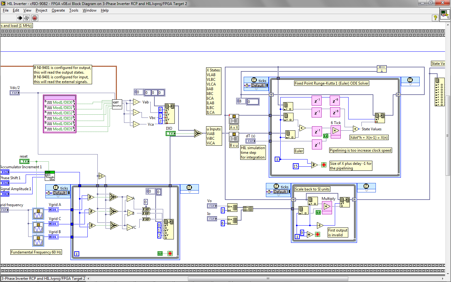Click the Run arrow button
Screen dimensions: 451x282
[20, 18]
